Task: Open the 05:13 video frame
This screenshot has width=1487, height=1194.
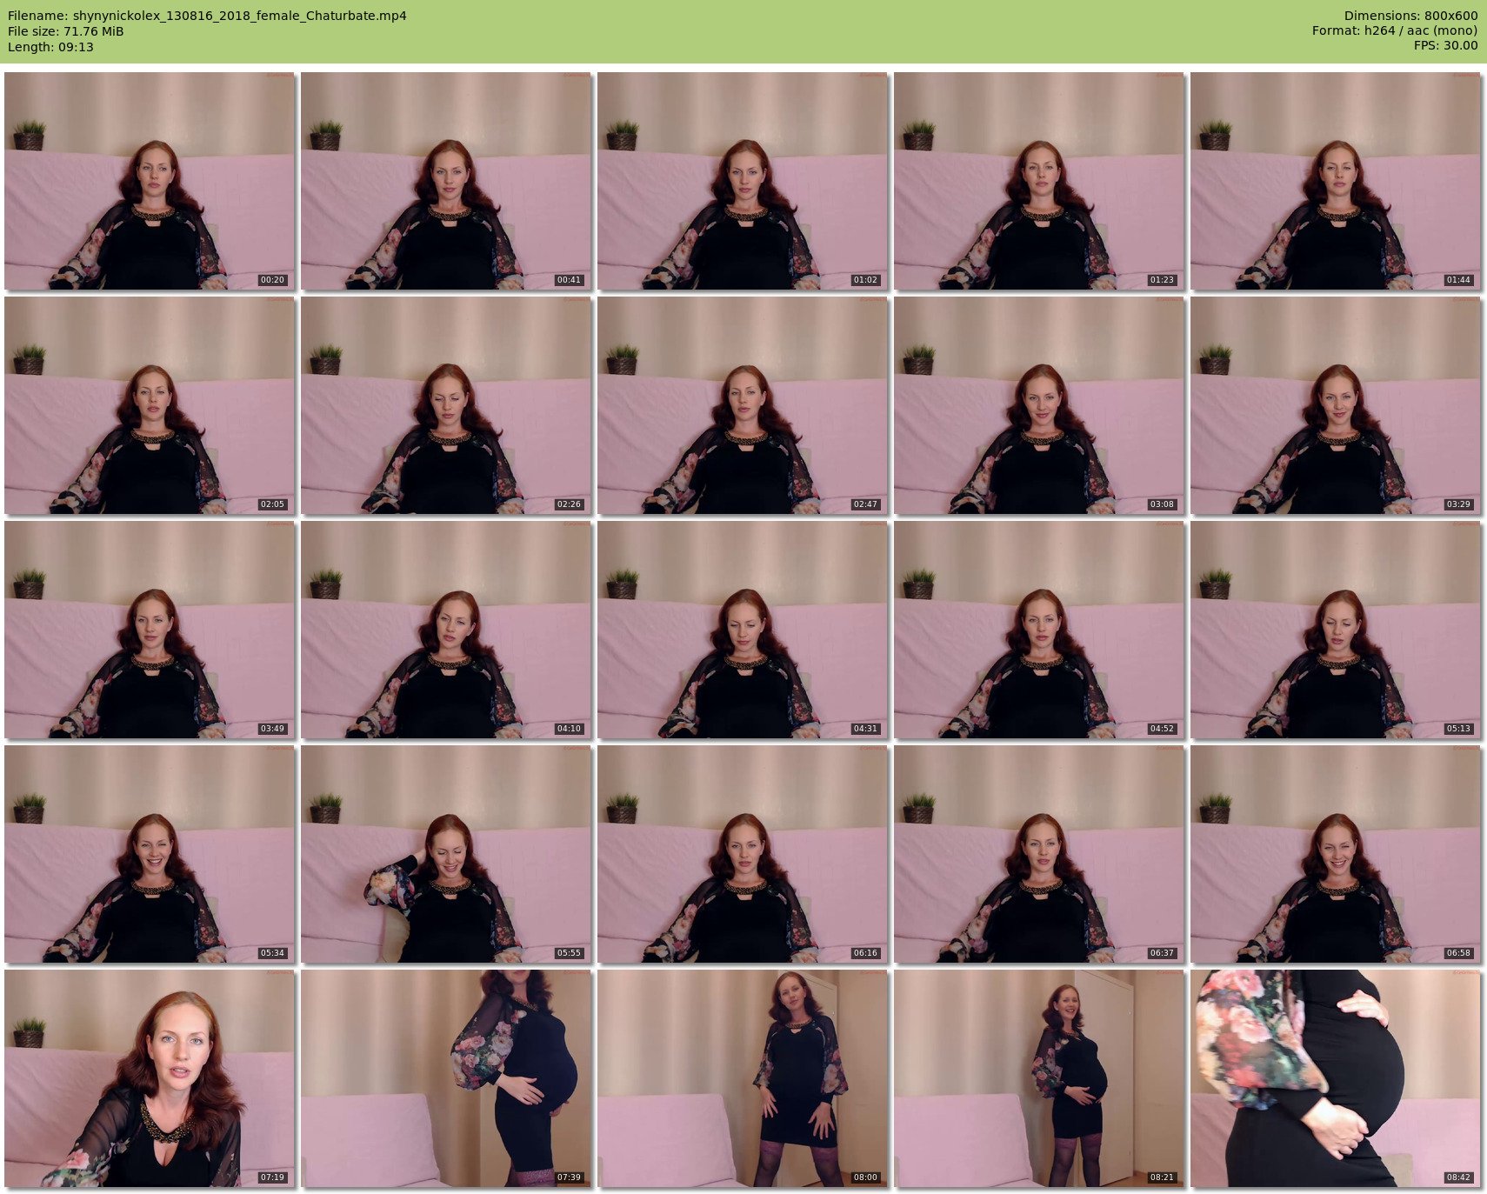Action: [x=1336, y=630]
